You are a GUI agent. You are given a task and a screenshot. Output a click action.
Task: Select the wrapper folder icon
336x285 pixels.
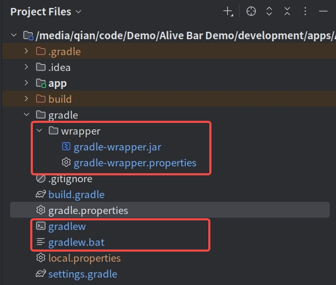pos(54,130)
